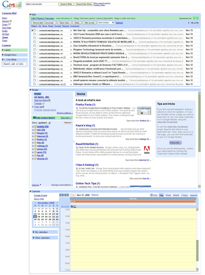Star the SAS Forum Romania email
The width and height of the screenshot is (205, 275).
[x=37, y=34]
